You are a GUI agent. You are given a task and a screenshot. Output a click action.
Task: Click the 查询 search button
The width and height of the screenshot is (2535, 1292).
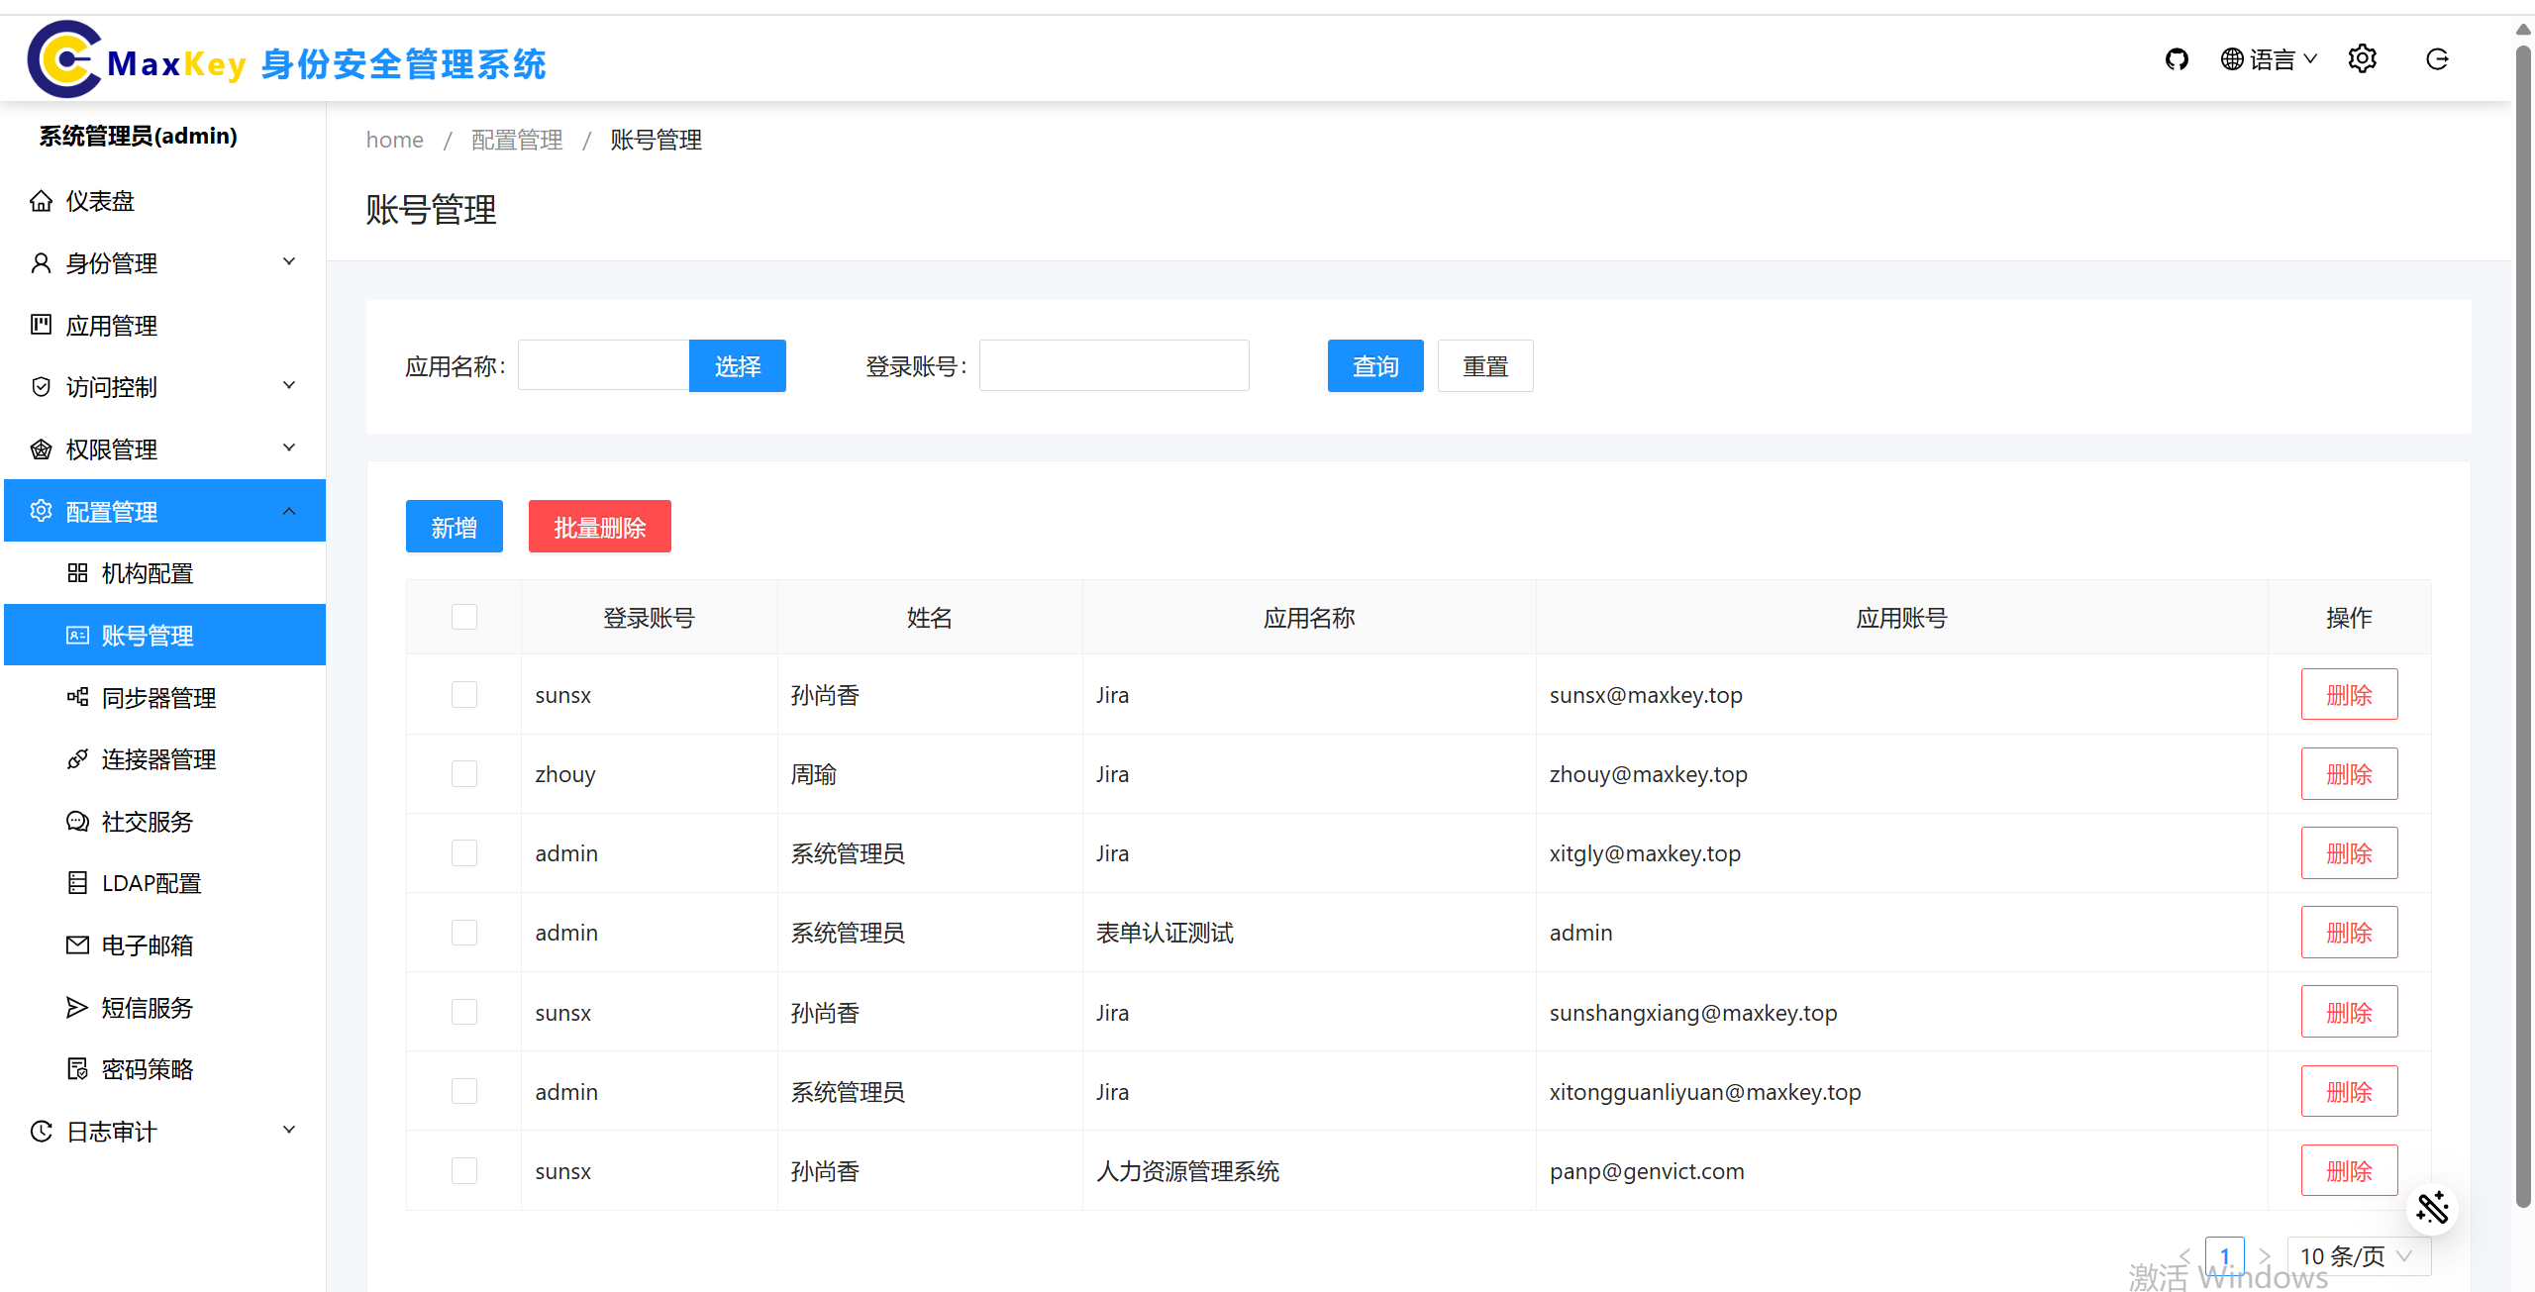(1374, 365)
